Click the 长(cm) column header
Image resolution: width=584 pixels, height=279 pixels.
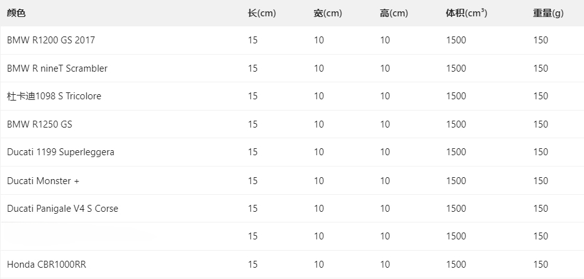[x=262, y=13]
